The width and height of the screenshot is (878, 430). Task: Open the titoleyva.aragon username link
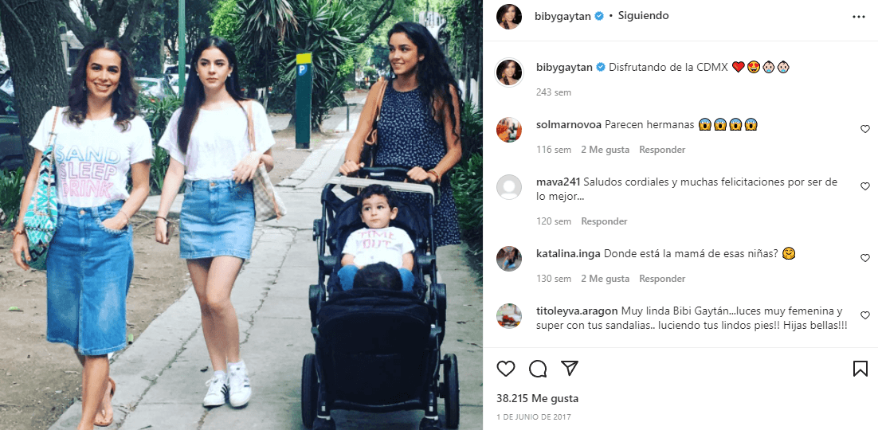pyautogui.click(x=578, y=311)
